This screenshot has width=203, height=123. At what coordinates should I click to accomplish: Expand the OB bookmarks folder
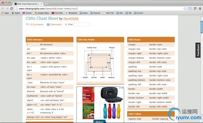tap(129, 13)
